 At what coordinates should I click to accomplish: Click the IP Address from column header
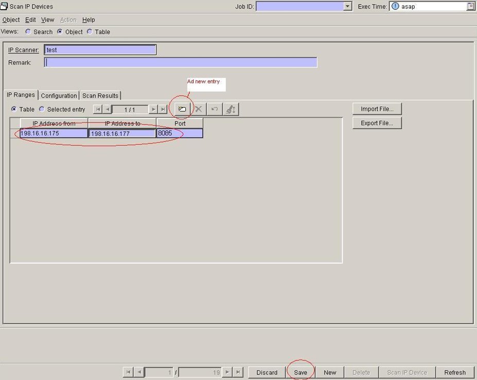(x=54, y=123)
